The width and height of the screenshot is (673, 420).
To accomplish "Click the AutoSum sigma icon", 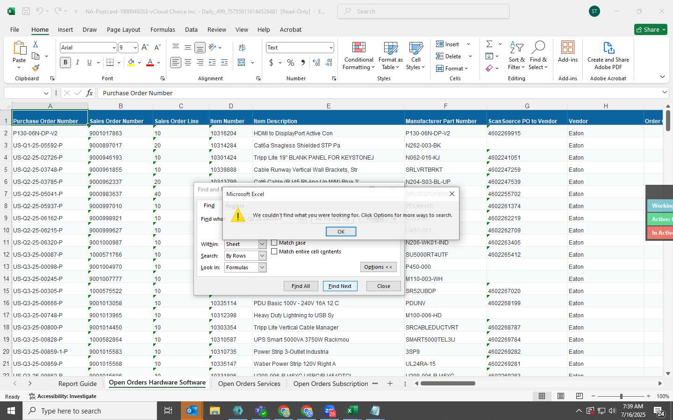I will tap(489, 44).
